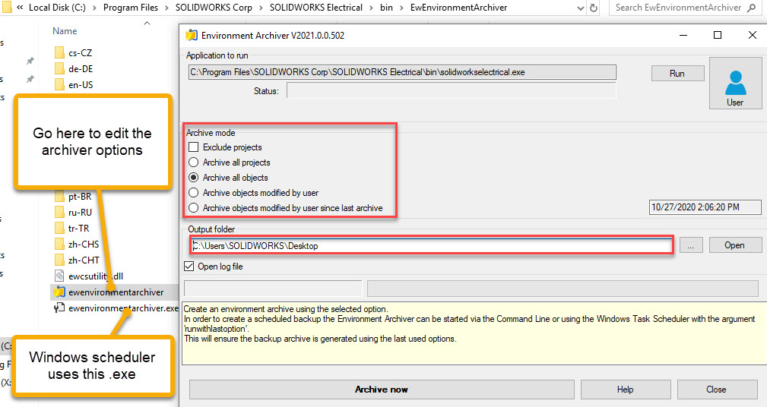
Task: Click the SOLIDWORKS Electrical breadcrumb
Action: pos(316,8)
